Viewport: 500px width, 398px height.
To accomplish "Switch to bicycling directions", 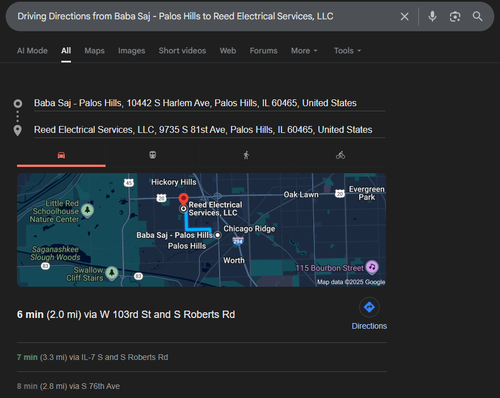I will (x=340, y=155).
